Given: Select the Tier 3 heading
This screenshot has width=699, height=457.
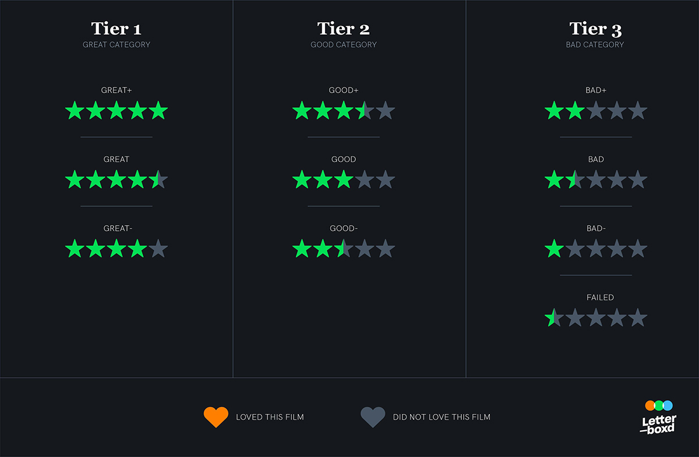Looking at the screenshot, I should [595, 29].
